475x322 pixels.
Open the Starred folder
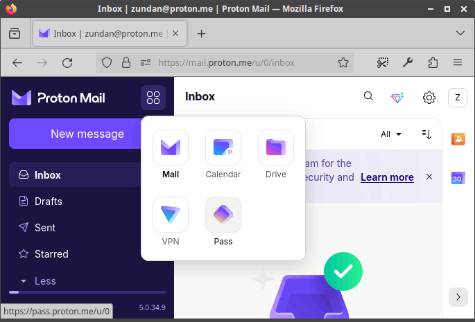point(87,254)
